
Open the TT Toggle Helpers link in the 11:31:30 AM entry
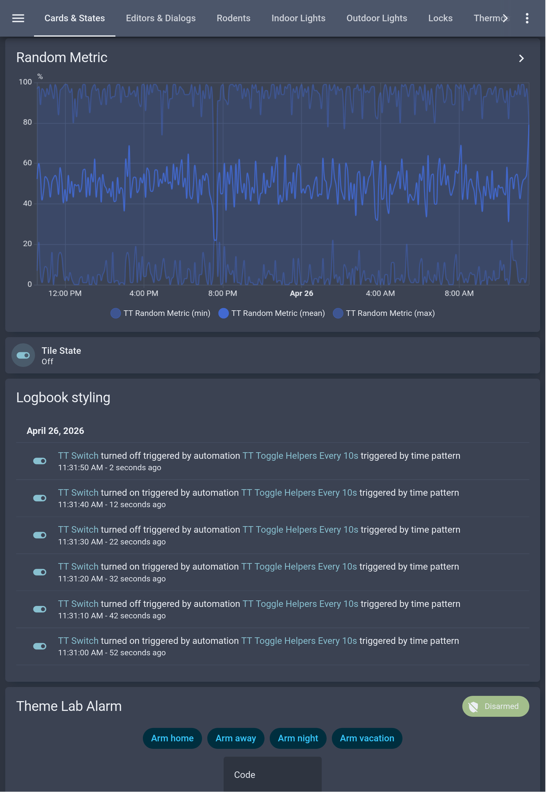[x=301, y=530]
